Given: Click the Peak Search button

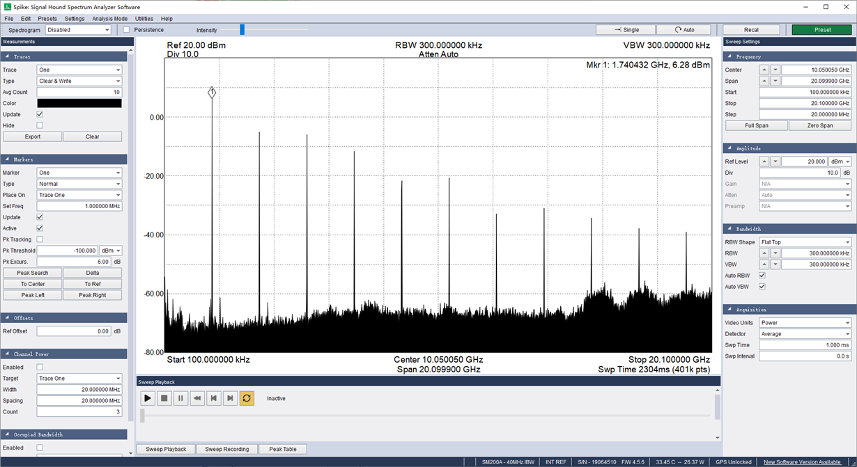Looking at the screenshot, I should (33, 273).
